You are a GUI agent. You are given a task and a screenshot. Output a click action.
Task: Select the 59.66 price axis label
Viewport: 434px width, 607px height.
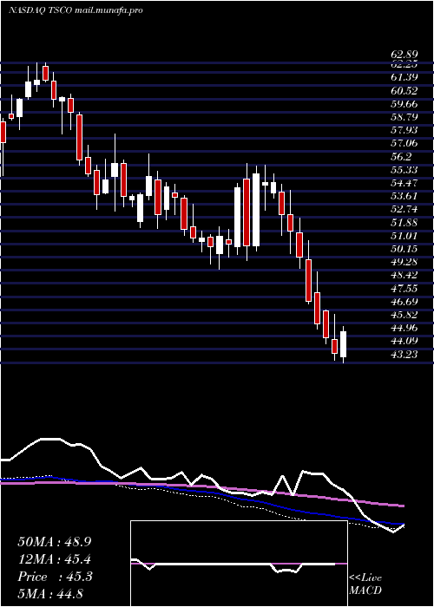coord(404,104)
